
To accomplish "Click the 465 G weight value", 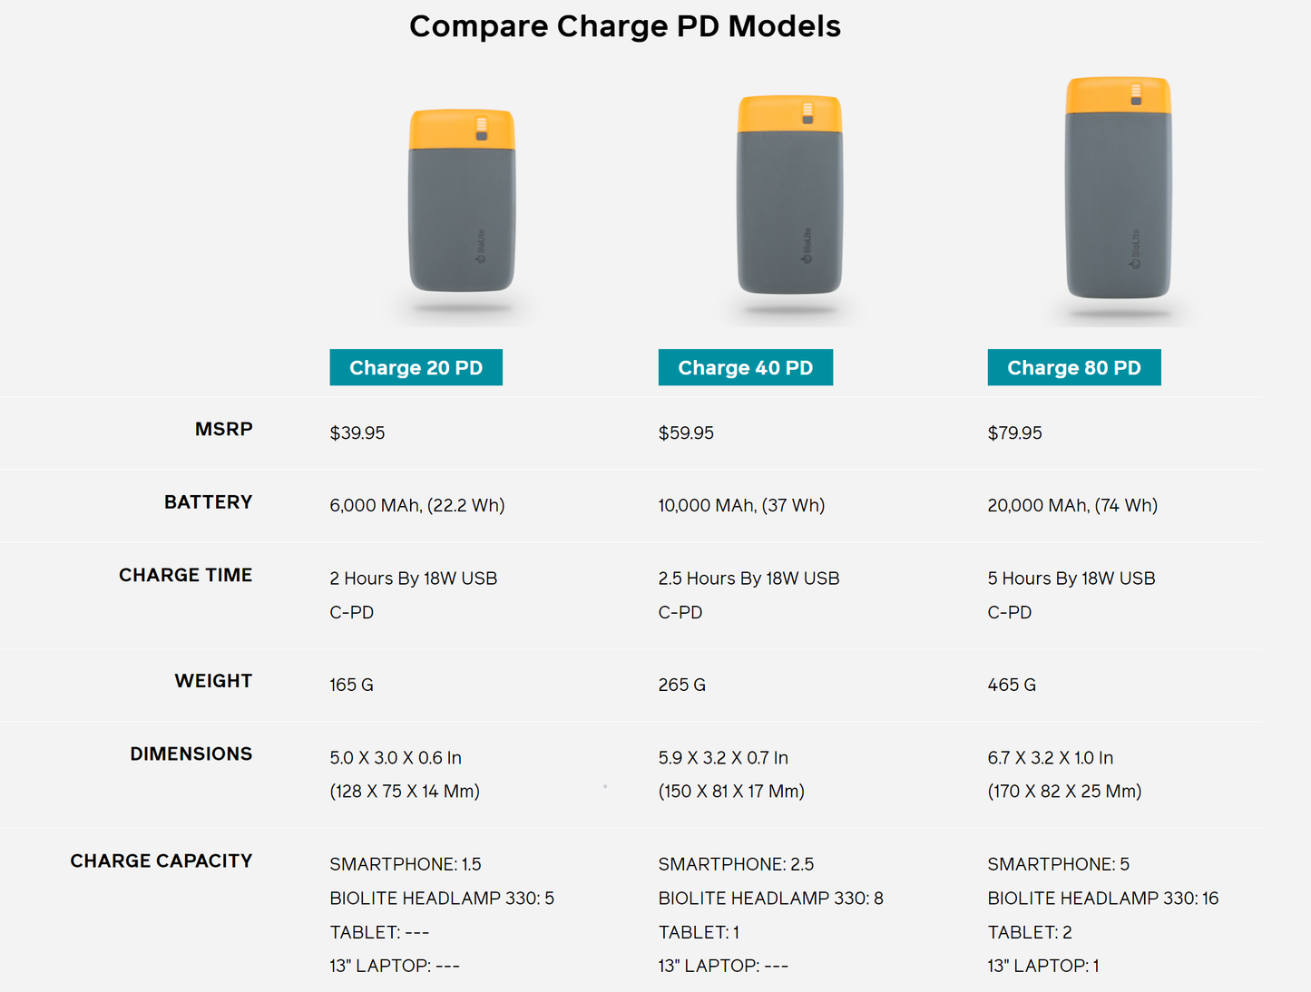I will (1012, 685).
